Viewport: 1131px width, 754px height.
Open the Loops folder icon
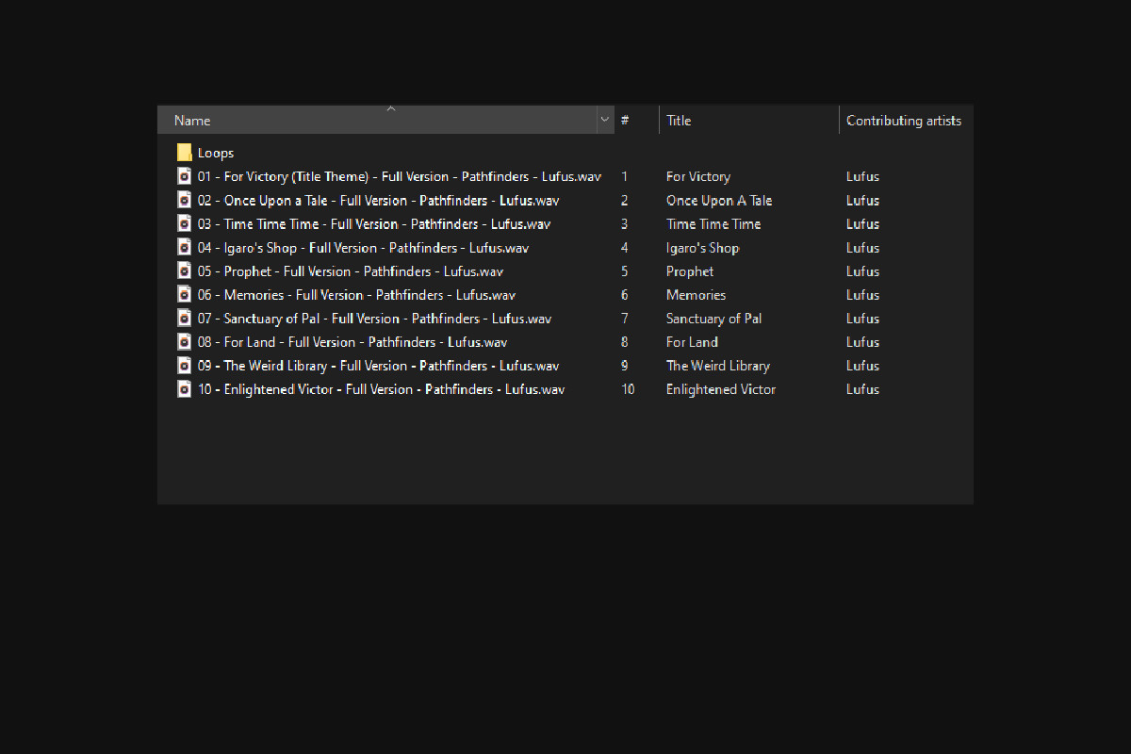pos(185,153)
